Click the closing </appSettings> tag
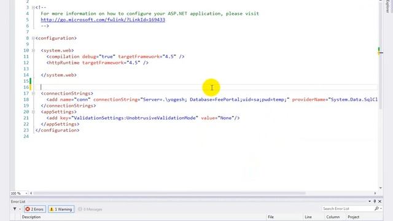The height and width of the screenshot is (221, 393). tap(60, 124)
